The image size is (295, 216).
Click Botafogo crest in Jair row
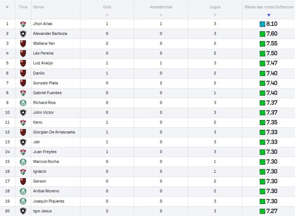(23, 142)
